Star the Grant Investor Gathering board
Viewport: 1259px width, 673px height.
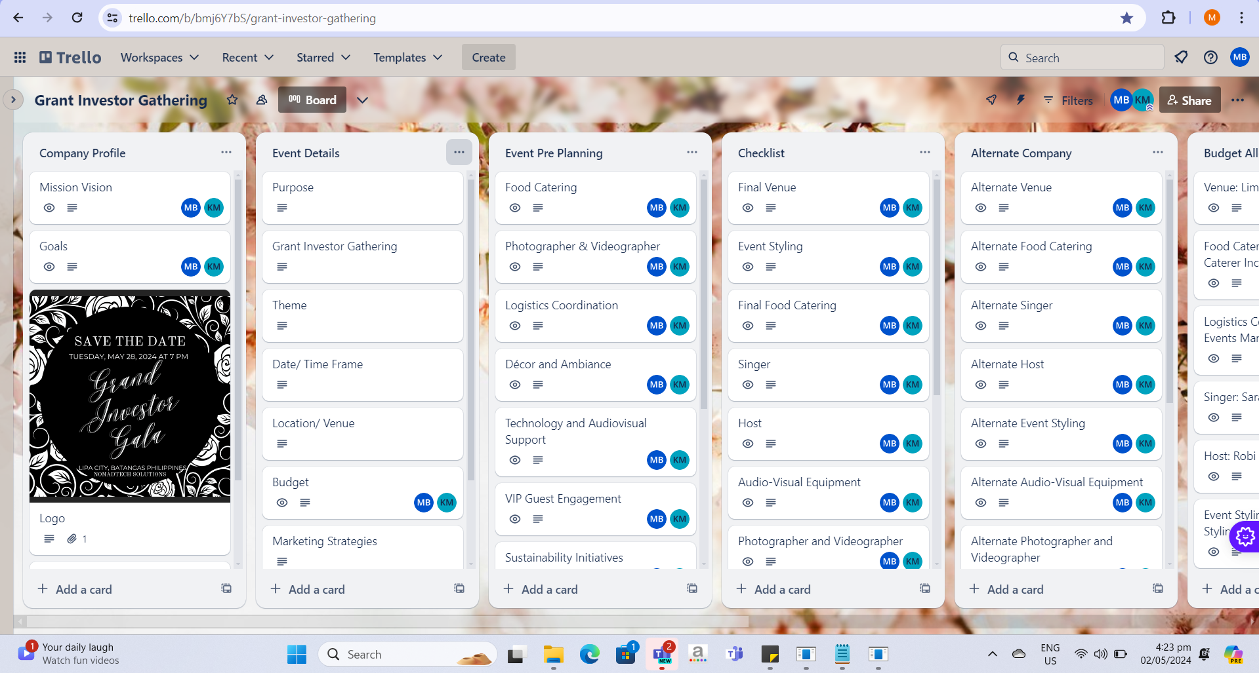232,100
